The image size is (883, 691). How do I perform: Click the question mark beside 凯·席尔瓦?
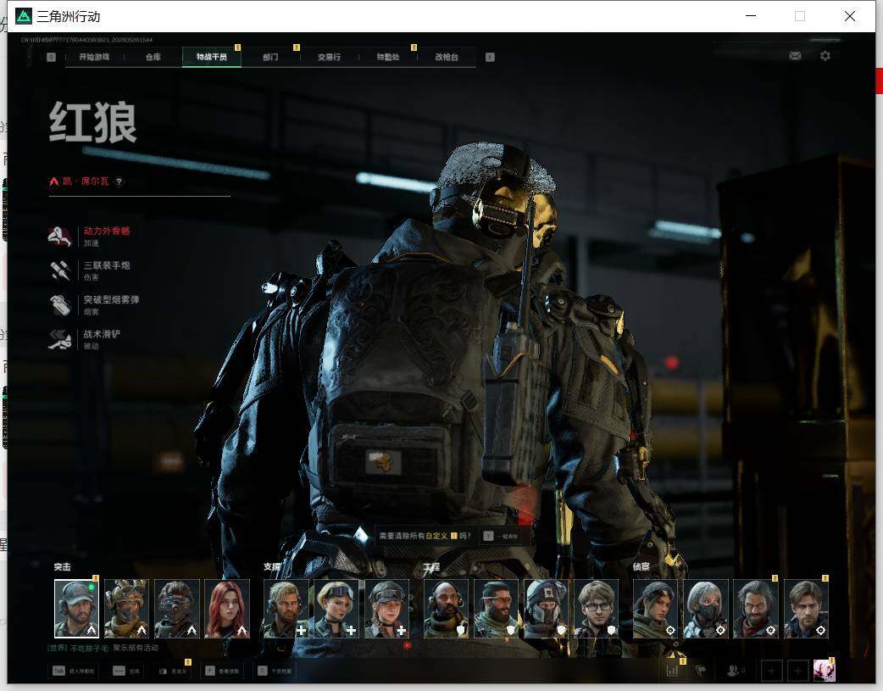click(x=119, y=181)
